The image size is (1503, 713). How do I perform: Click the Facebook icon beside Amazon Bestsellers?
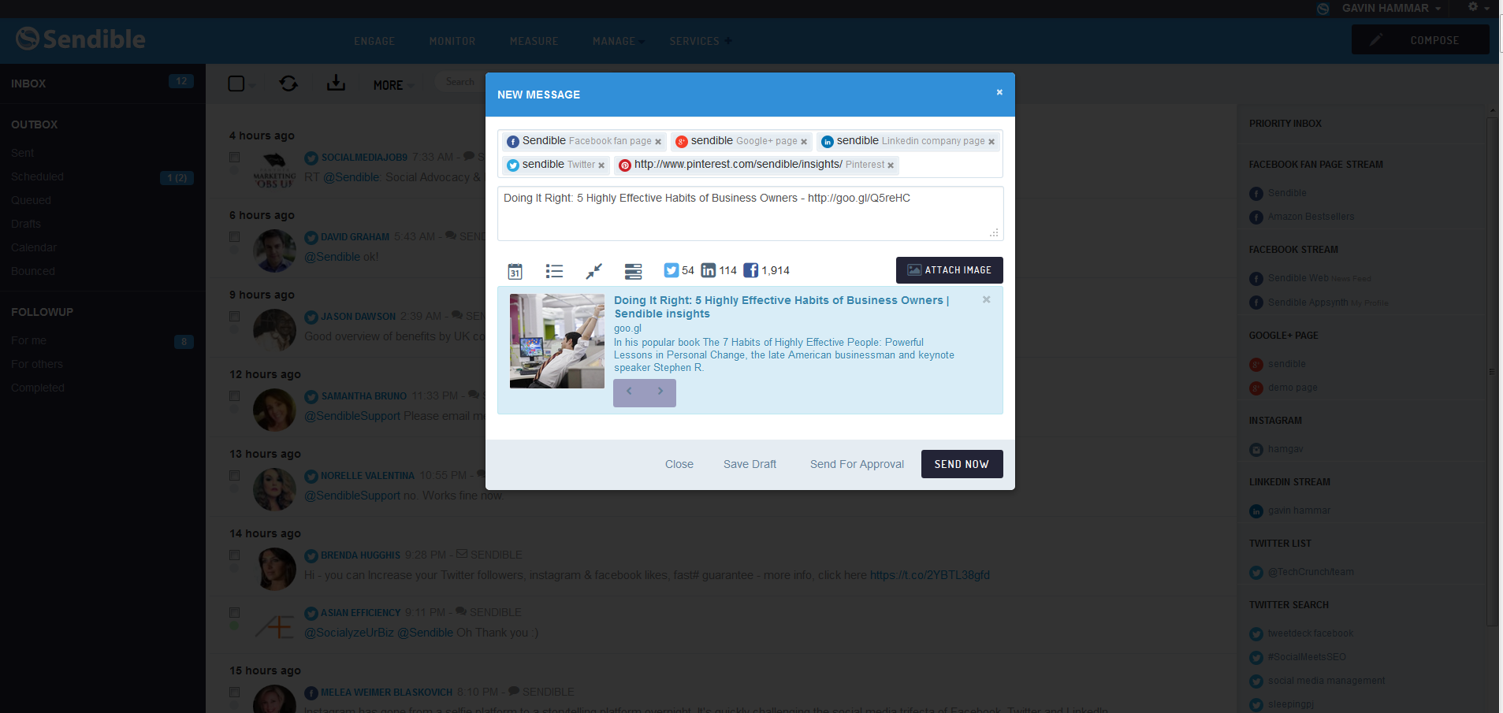(x=1256, y=217)
